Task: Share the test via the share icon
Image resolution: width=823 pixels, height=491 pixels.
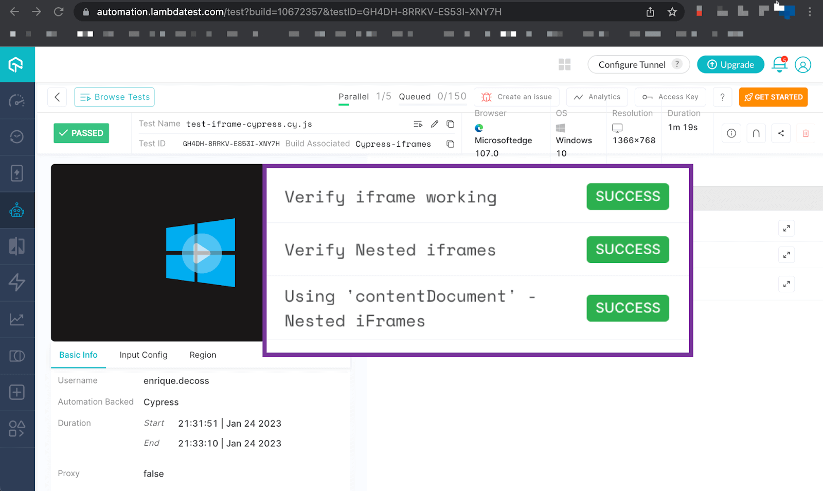Action: [x=781, y=133]
